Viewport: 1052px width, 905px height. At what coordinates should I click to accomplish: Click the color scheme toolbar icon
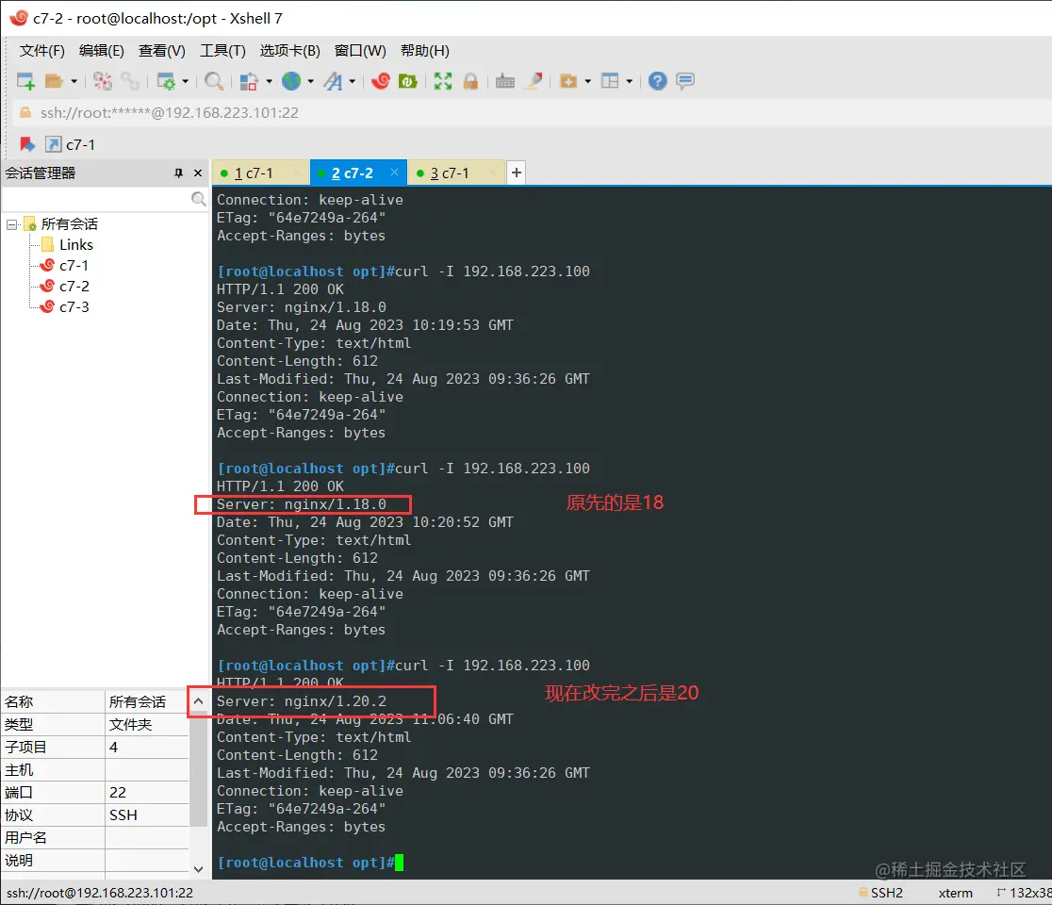pyautogui.click(x=249, y=81)
